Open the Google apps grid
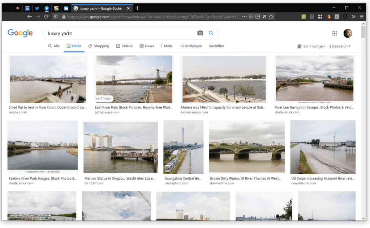Viewport: 370px width, 228px height. pos(334,34)
